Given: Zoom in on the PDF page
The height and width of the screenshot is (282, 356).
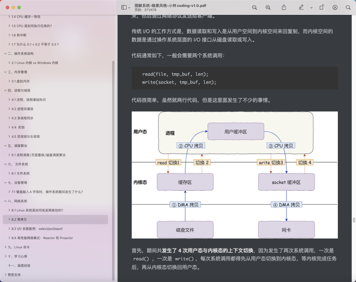Looking at the screenshot, I should [x=268, y=7].
